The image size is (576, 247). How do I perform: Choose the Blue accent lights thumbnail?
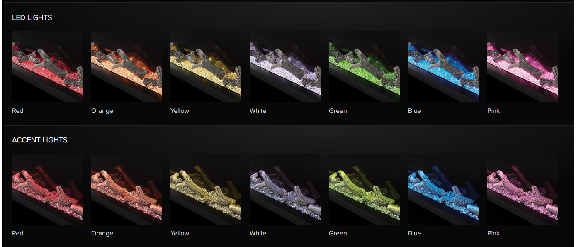pos(443,189)
